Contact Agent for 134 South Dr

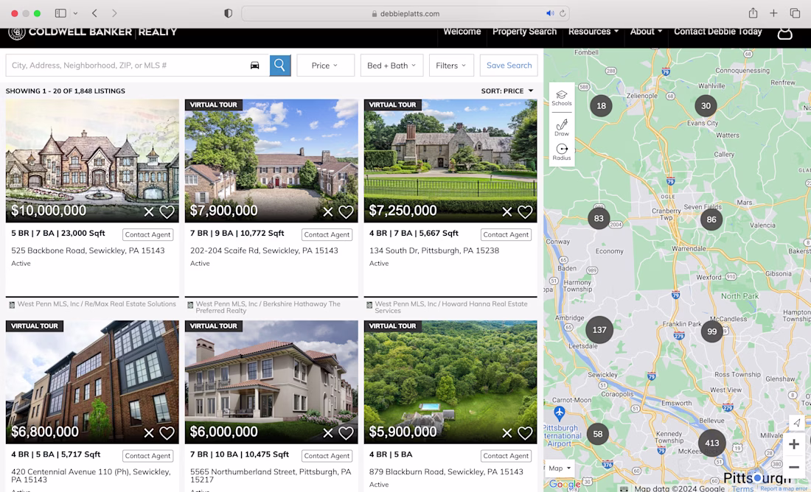point(506,235)
